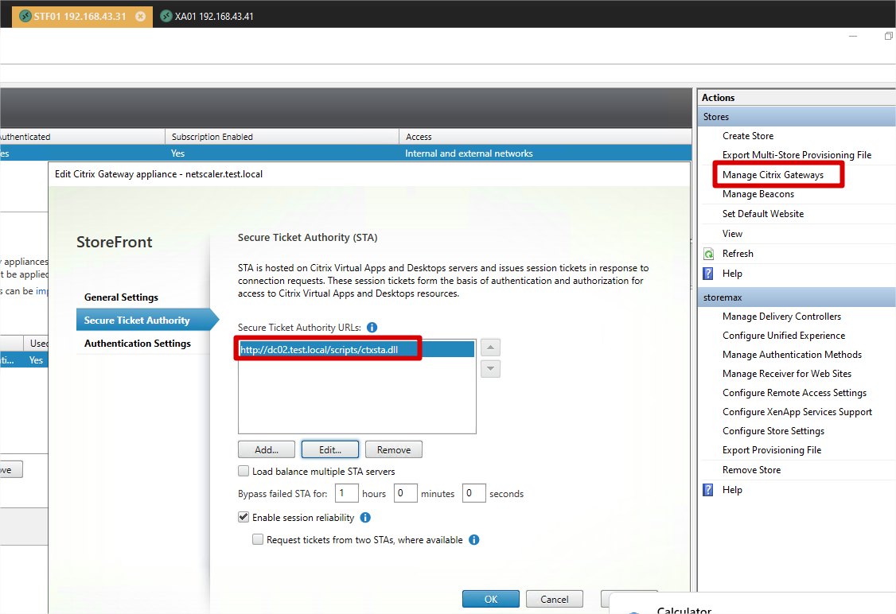The width and height of the screenshot is (896, 614).
Task: Open the View action menu
Action: point(732,234)
